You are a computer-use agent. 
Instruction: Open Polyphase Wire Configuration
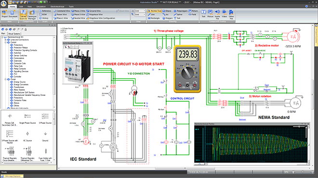click(x=101, y=18)
